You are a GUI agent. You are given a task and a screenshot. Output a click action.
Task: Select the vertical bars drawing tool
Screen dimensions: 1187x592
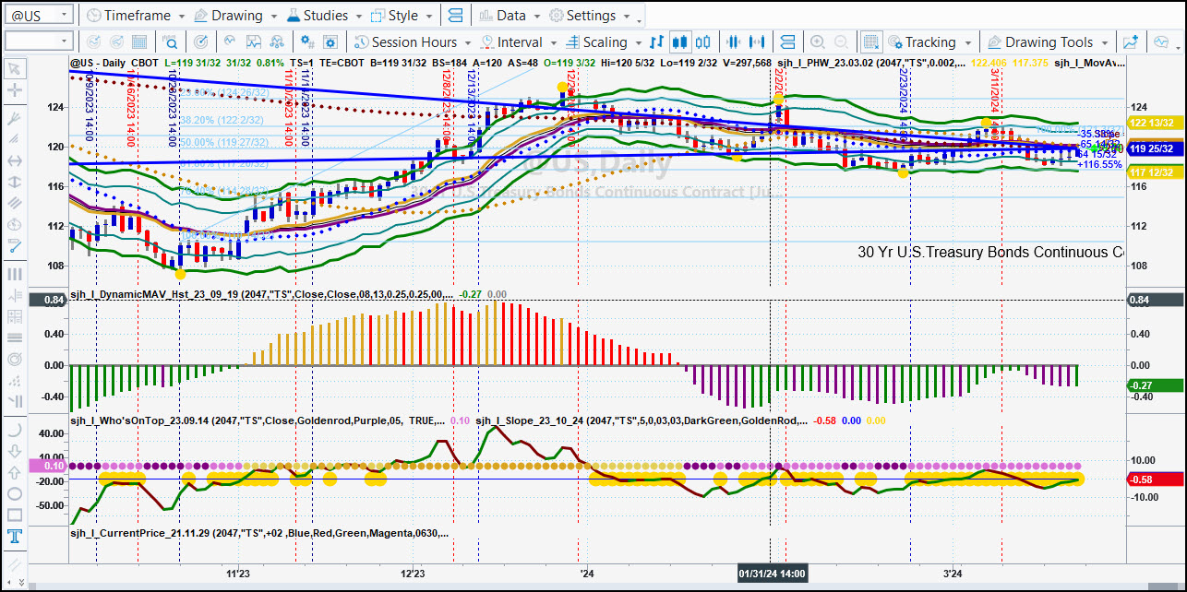click(15, 274)
